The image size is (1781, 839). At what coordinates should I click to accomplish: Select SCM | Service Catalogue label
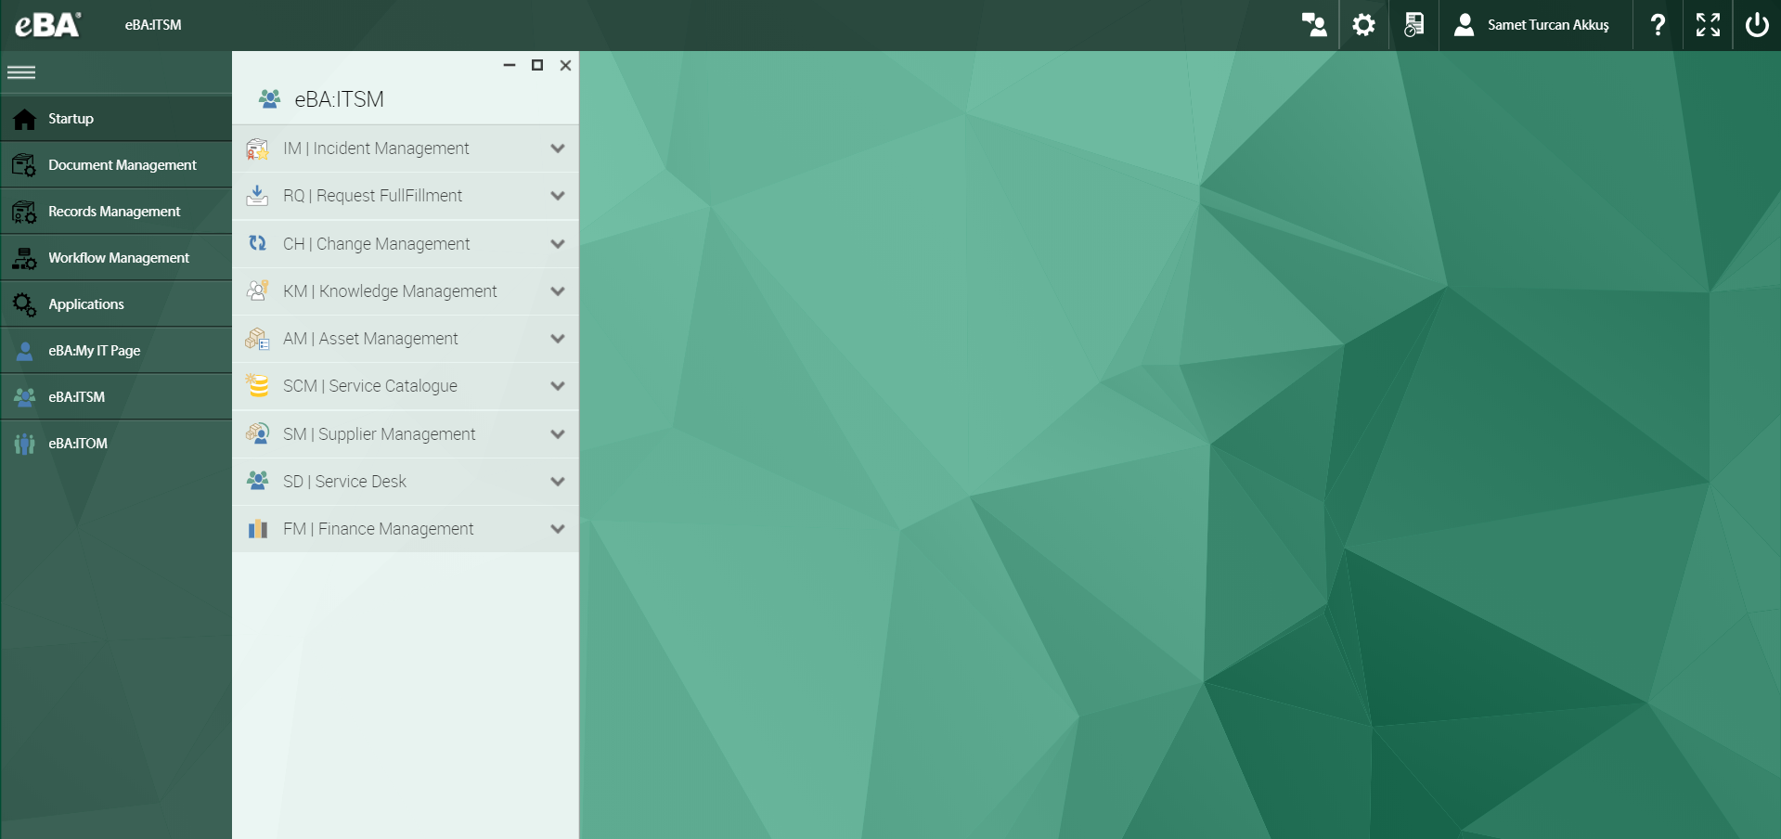pyautogui.click(x=369, y=386)
